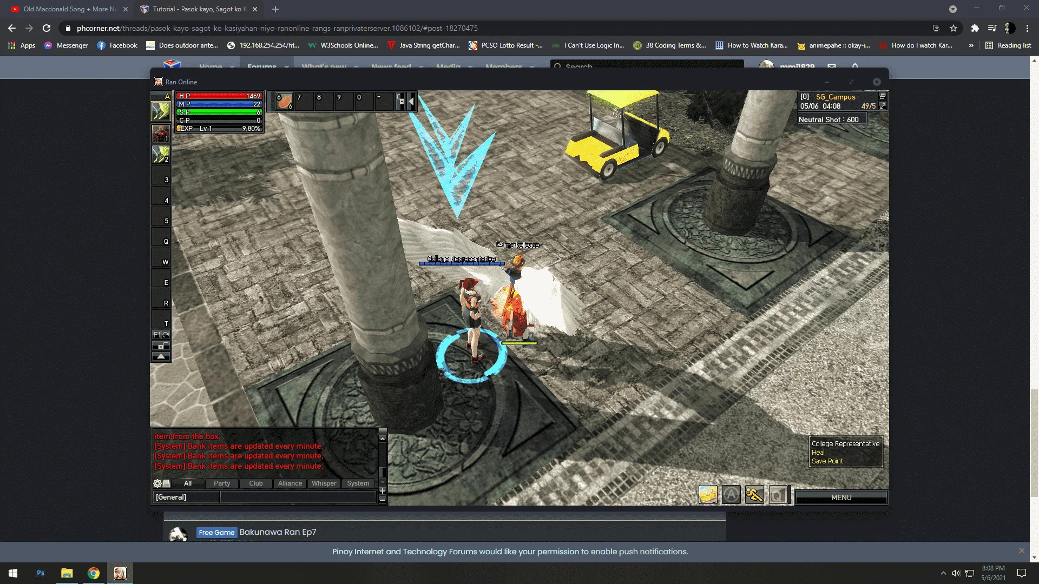This screenshot has width=1039, height=584.
Task: Select Heal from College Representative menu
Action: [818, 453]
